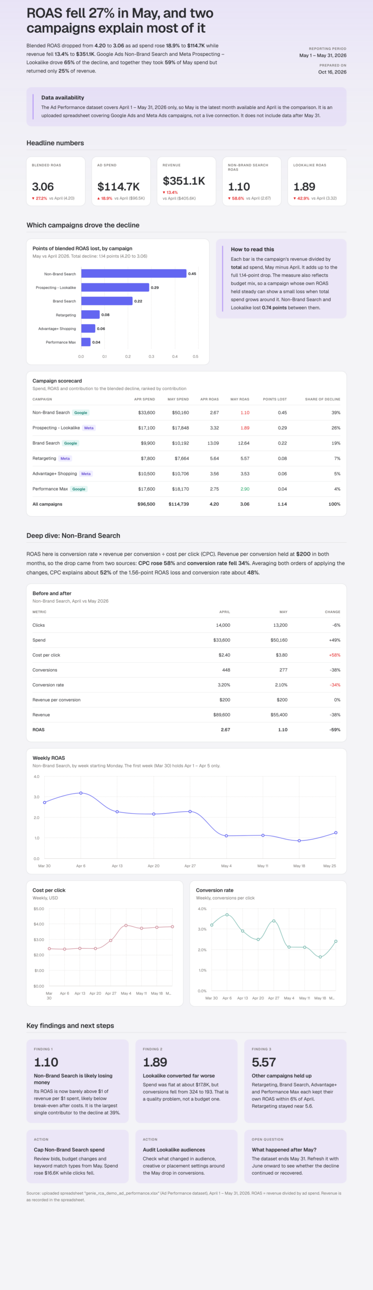The image size is (373, 1290).
Task: Click the Brand Search bar showing 0.22
Action: coord(107,301)
